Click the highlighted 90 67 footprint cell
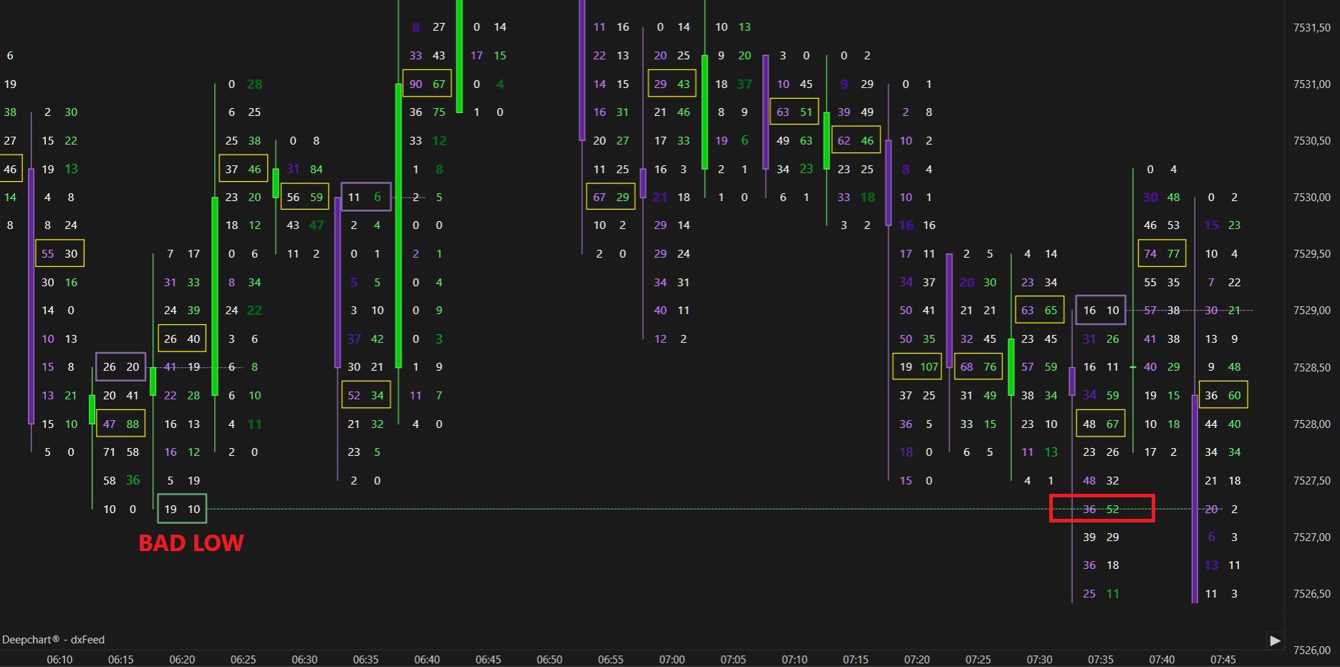 click(427, 84)
